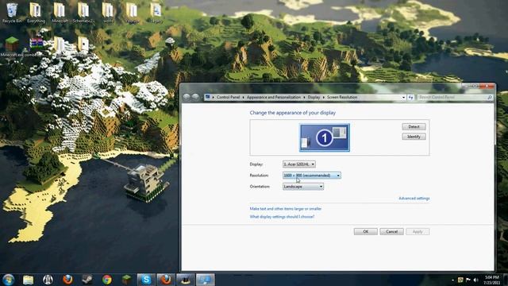This screenshot has width=508, height=286.
Task: Click the OK button
Action: (365, 231)
